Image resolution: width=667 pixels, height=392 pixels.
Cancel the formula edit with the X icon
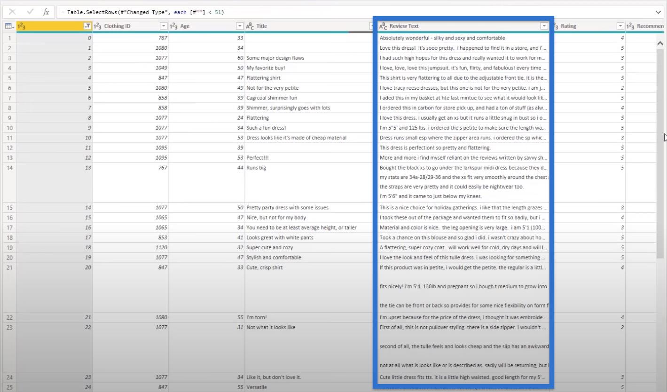point(12,12)
